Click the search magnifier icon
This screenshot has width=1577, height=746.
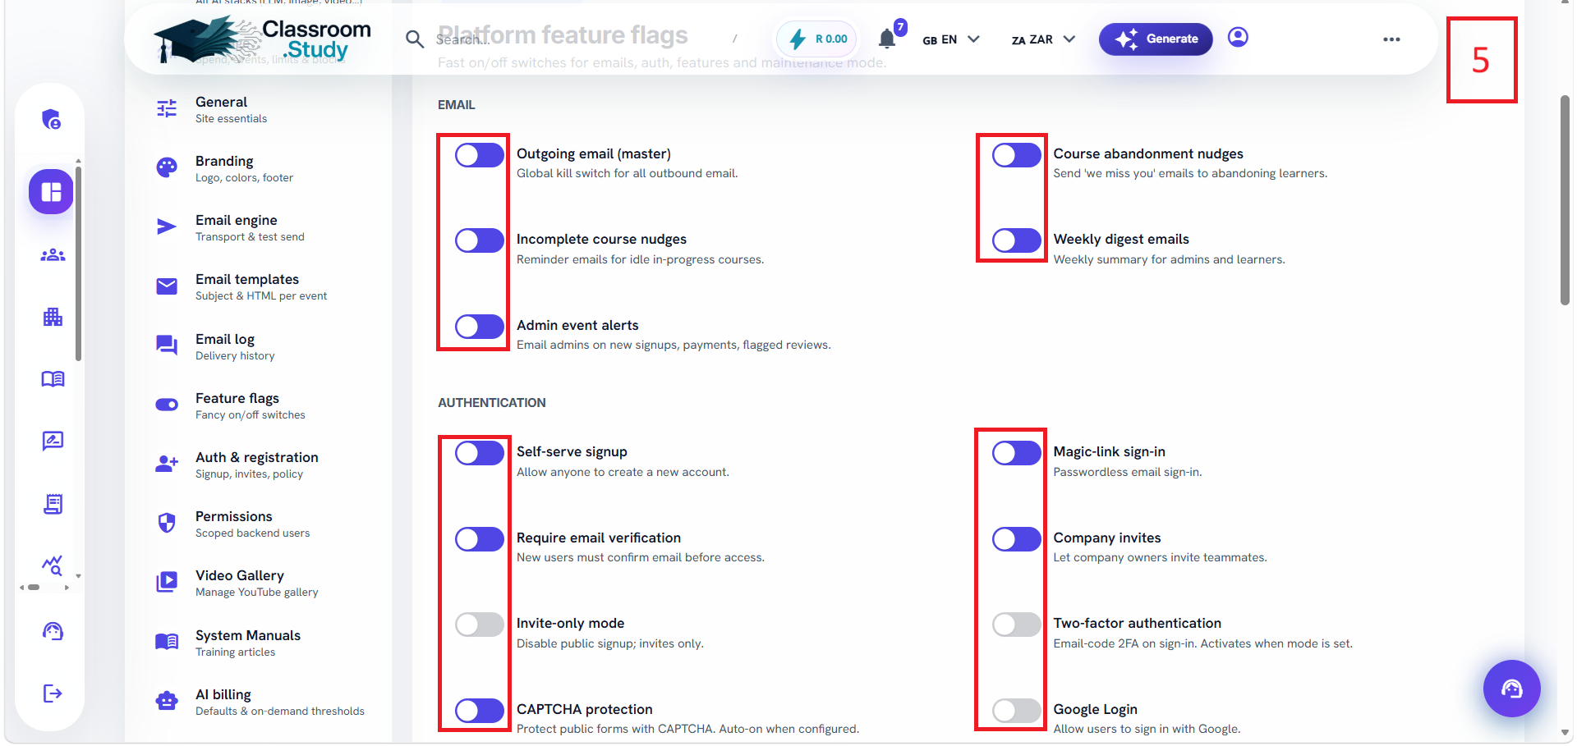(415, 39)
